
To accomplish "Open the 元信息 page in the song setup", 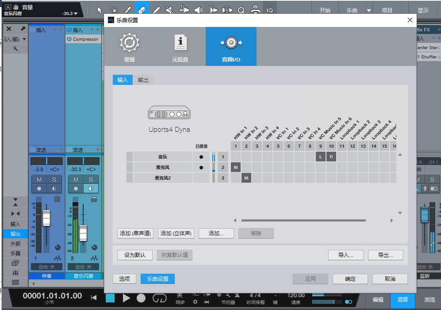I will [180, 46].
